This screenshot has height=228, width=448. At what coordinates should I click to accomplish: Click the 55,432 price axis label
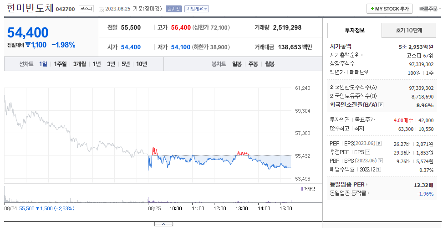[x=303, y=156]
